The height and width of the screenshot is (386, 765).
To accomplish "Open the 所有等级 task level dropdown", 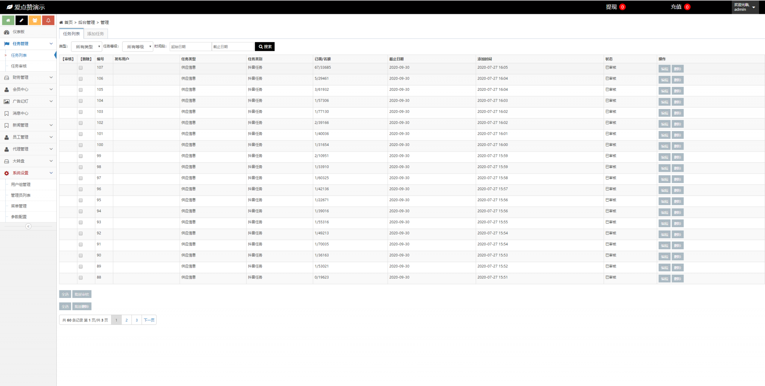I will coord(137,47).
